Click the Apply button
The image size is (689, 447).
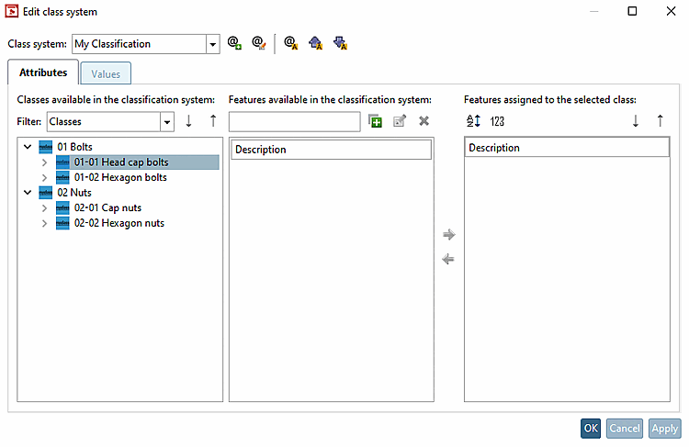(x=665, y=428)
